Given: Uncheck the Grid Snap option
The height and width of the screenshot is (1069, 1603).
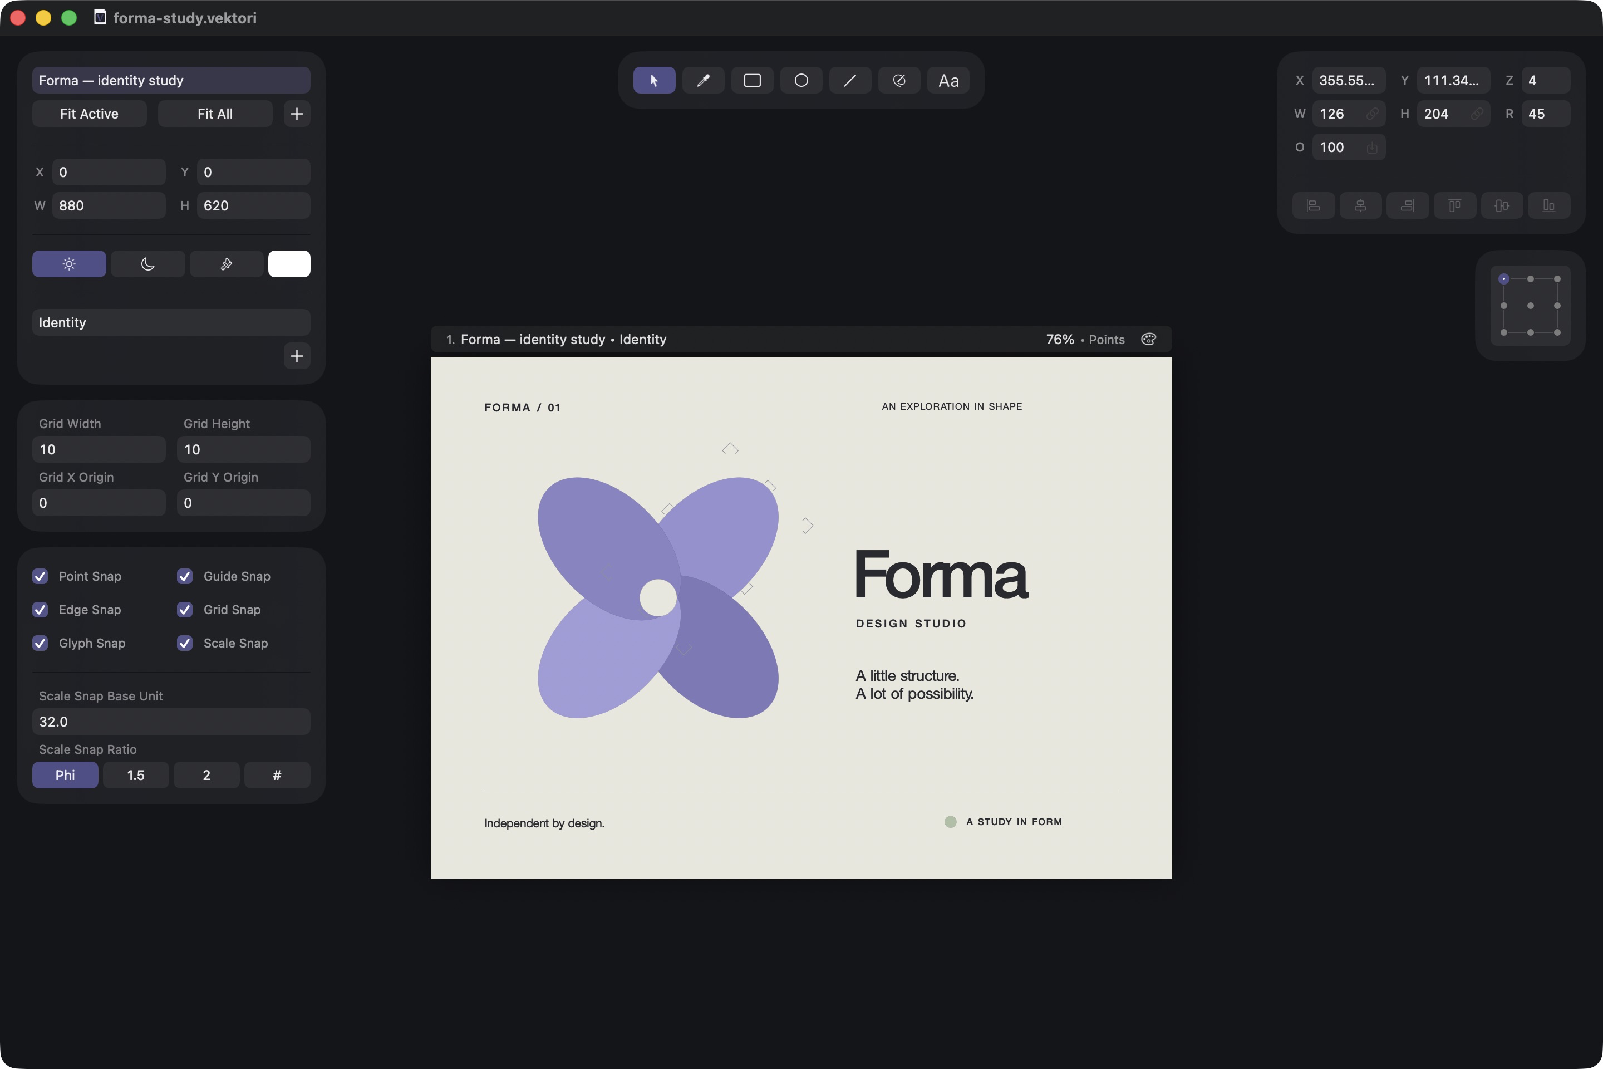Looking at the screenshot, I should tap(185, 610).
